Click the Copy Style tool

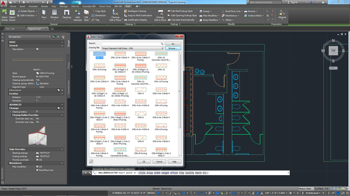coord(98,11)
